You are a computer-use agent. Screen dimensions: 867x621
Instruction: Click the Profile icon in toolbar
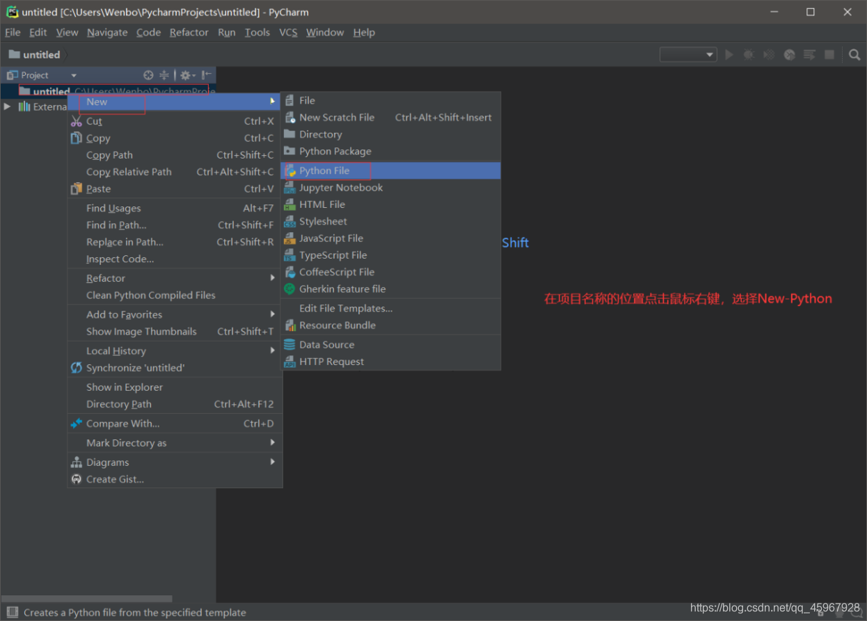tap(789, 55)
